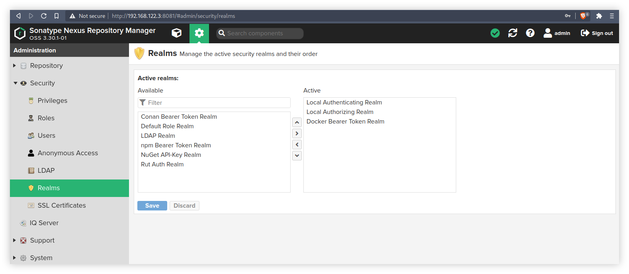Expand the Repository tree node
Image resolution: width=629 pixels, height=274 pixels.
point(15,66)
